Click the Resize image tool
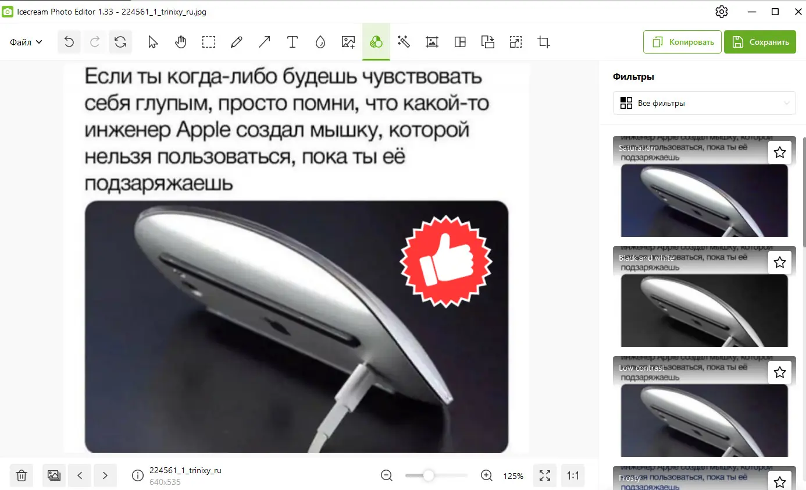 [515, 41]
